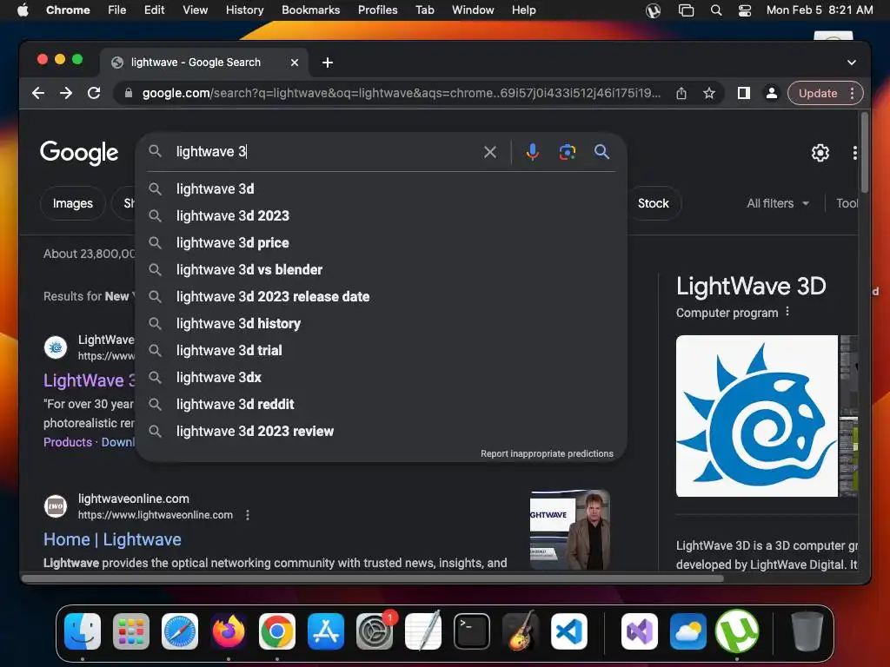The height and width of the screenshot is (667, 890).
Task: Open the Trash in the Dock
Action: point(807,631)
